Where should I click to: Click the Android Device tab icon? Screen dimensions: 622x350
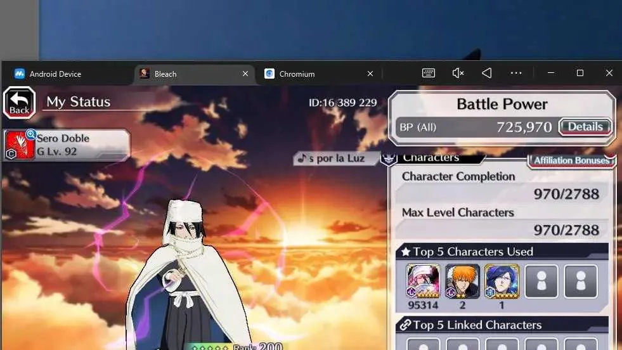tap(20, 74)
